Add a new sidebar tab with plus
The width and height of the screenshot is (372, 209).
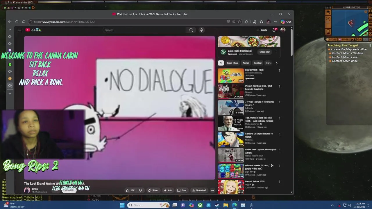10,93
